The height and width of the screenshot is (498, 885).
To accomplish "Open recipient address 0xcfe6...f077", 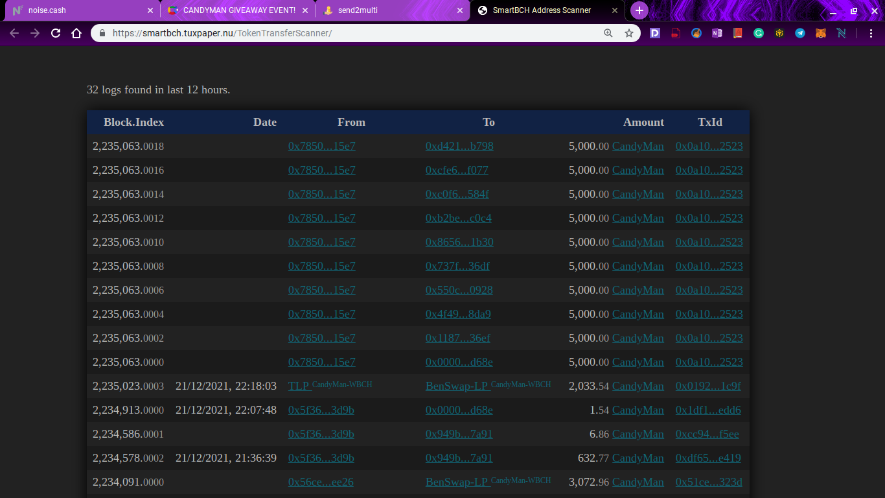I will pos(457,170).
